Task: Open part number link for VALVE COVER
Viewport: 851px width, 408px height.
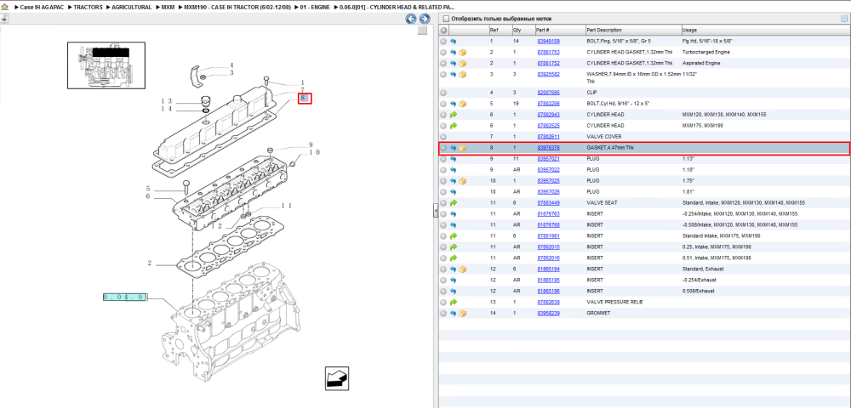Action: [x=548, y=137]
